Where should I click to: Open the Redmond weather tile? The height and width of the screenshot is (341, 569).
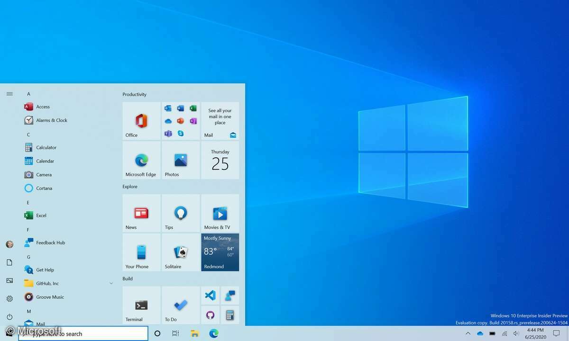[x=220, y=252]
